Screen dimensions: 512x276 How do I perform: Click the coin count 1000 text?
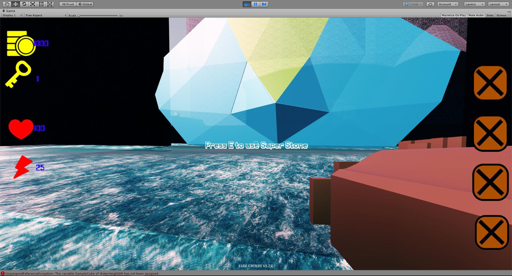coord(41,43)
